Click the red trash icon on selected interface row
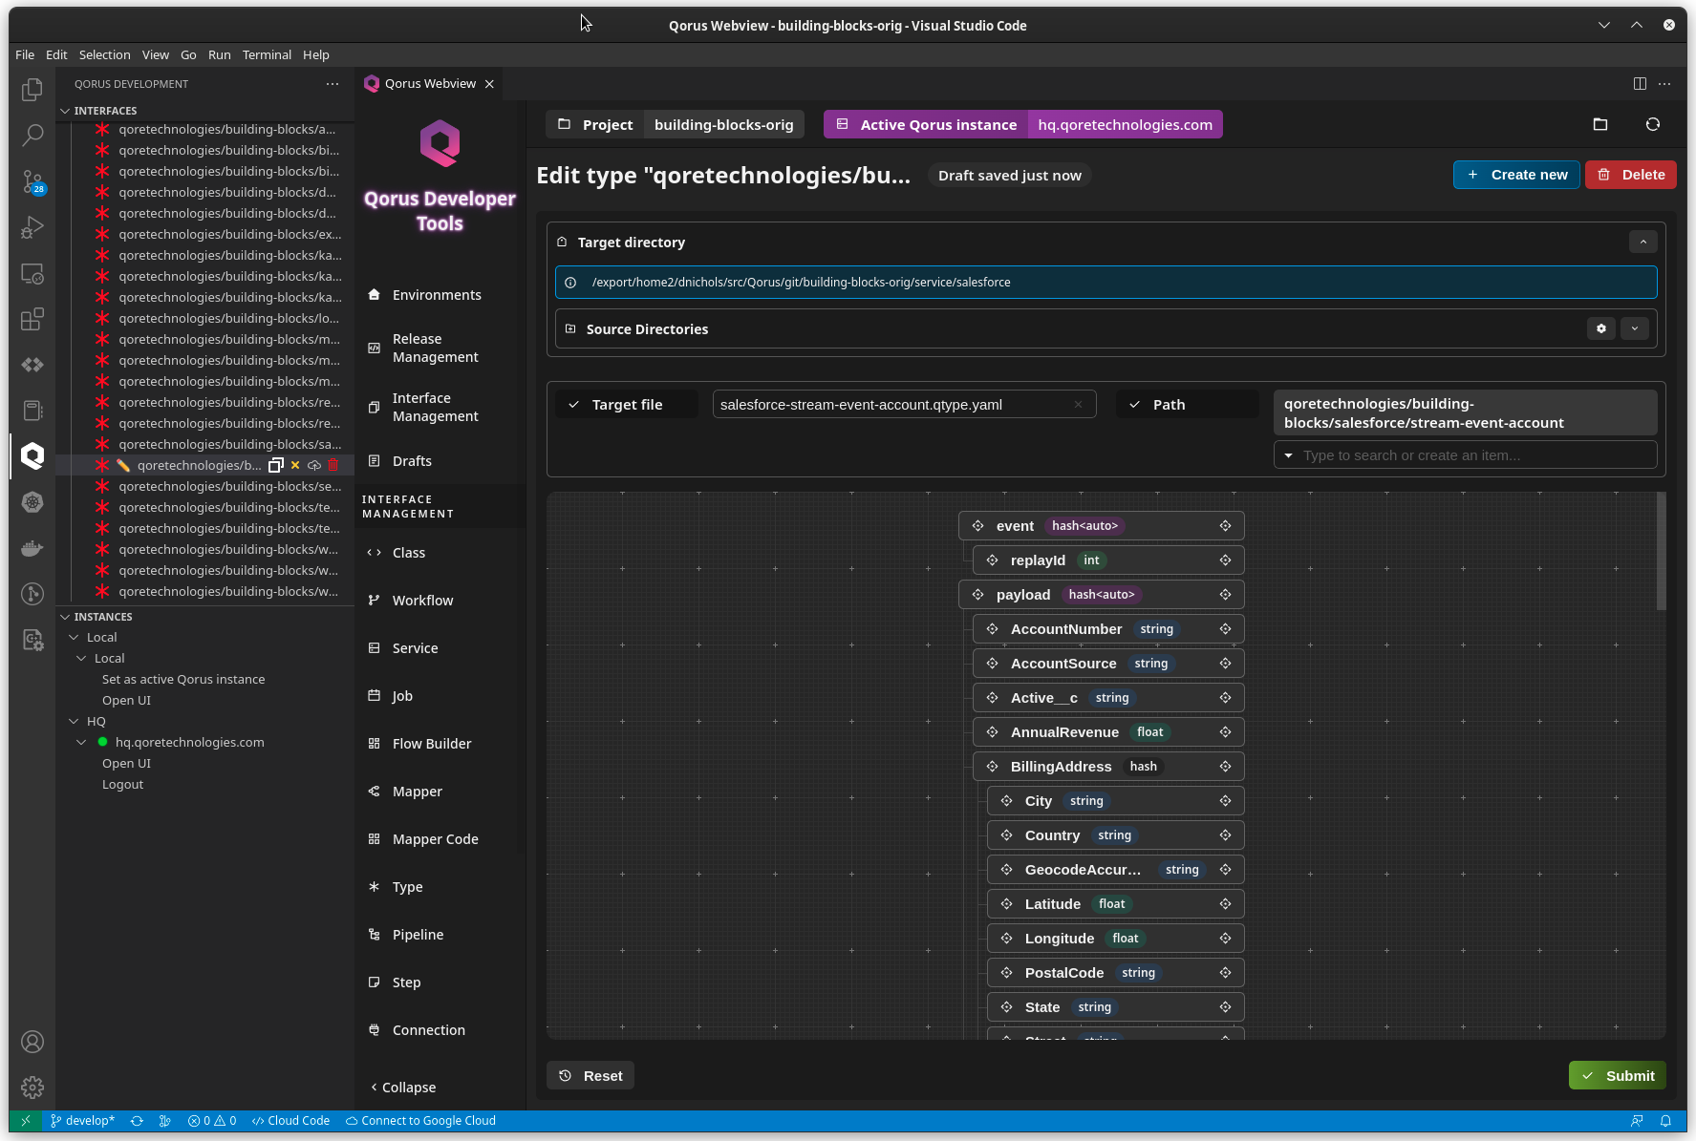Image resolution: width=1696 pixels, height=1141 pixels. point(333,465)
